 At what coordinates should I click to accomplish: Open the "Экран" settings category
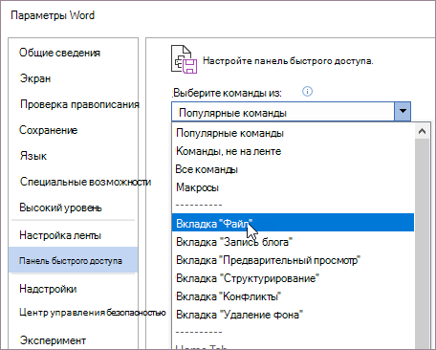[x=35, y=78]
